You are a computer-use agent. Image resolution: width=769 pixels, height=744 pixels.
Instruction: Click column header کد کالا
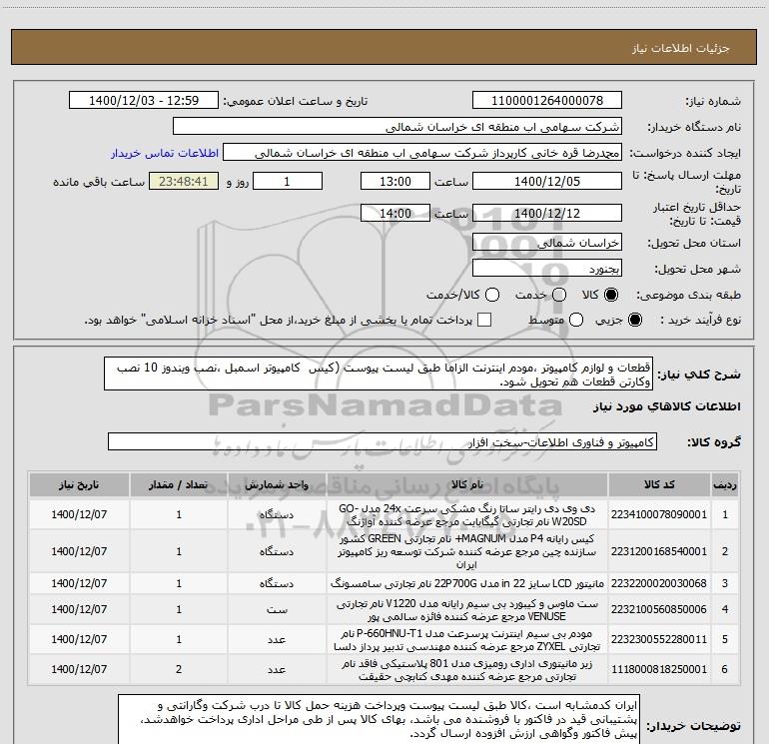tap(659, 485)
